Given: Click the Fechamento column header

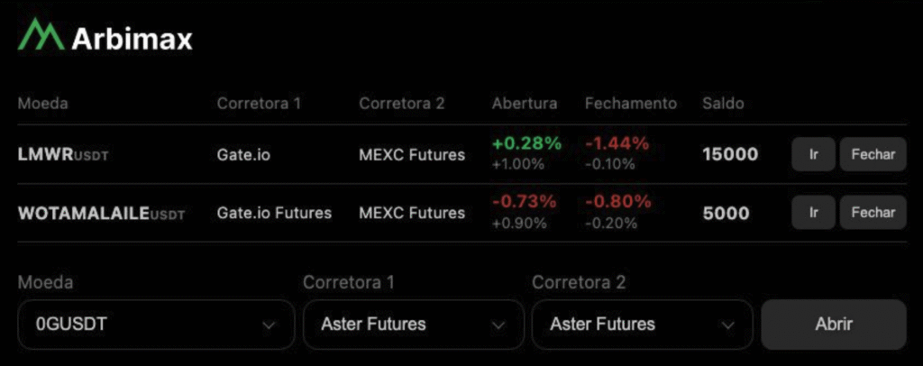Looking at the screenshot, I should (630, 104).
